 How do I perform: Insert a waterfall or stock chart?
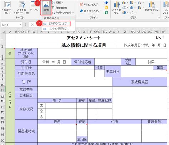[140, 2]
